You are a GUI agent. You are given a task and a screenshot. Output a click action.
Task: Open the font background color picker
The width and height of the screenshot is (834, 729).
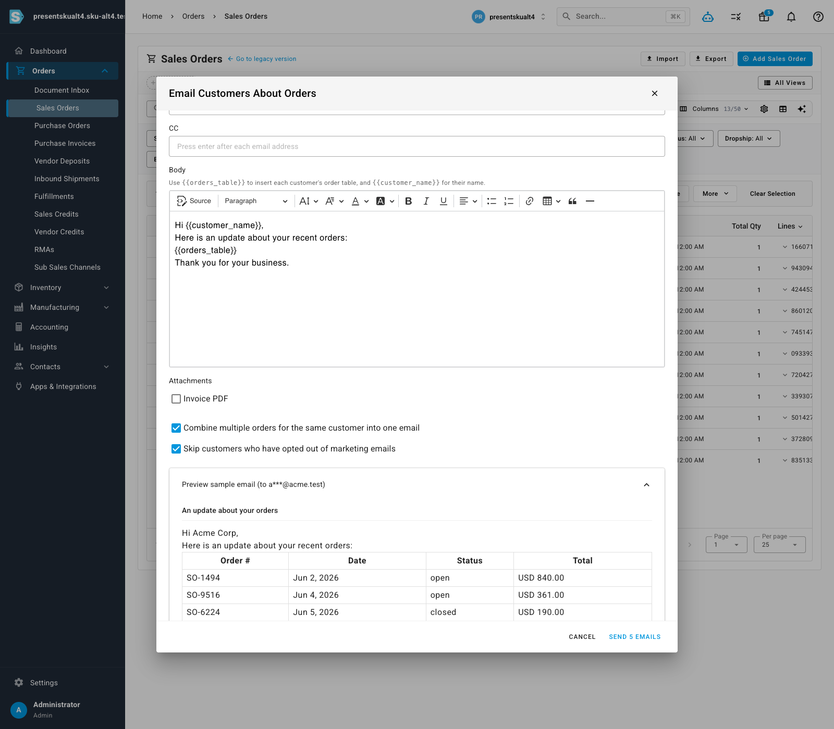coord(385,201)
